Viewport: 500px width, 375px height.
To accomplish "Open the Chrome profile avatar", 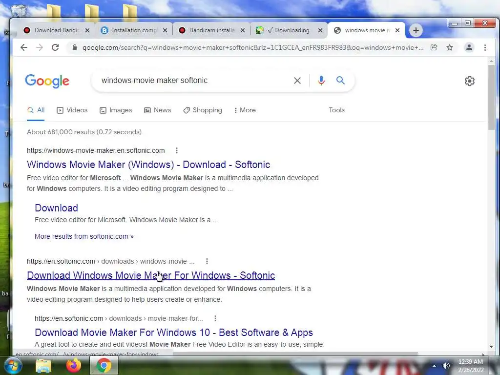I will (x=469, y=47).
